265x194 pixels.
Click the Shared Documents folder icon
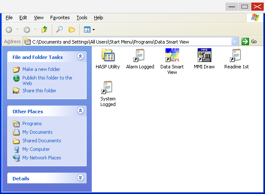(x=16, y=141)
